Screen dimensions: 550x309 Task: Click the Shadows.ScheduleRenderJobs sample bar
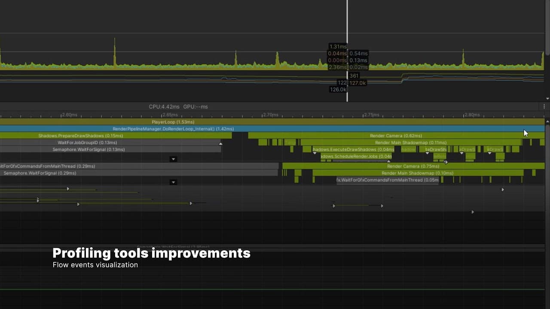tap(356, 156)
